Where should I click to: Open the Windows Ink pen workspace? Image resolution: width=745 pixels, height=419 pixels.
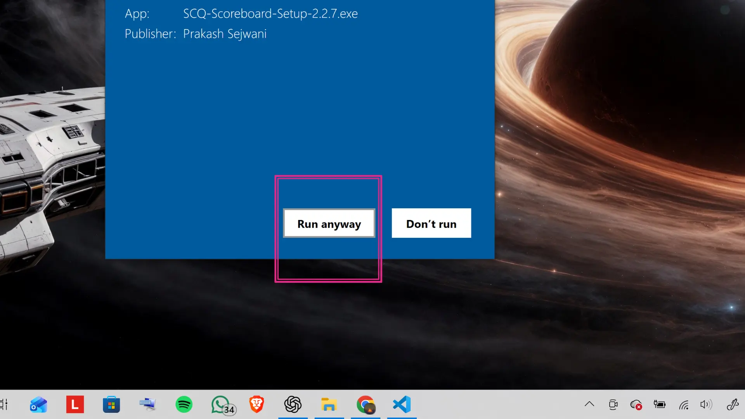[x=733, y=405]
